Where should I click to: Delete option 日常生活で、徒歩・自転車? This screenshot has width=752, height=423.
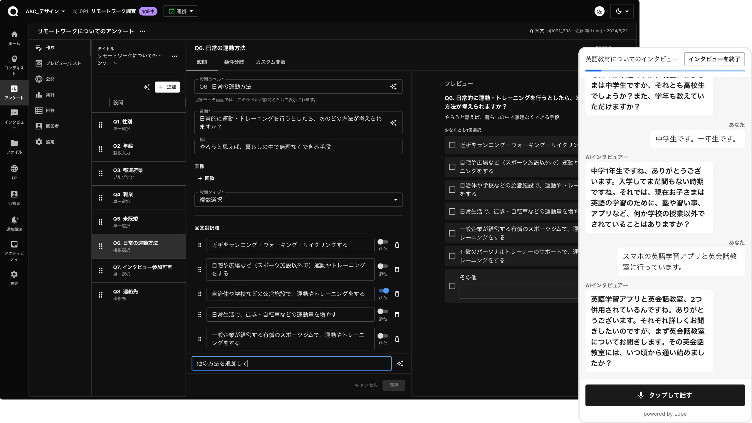click(397, 315)
